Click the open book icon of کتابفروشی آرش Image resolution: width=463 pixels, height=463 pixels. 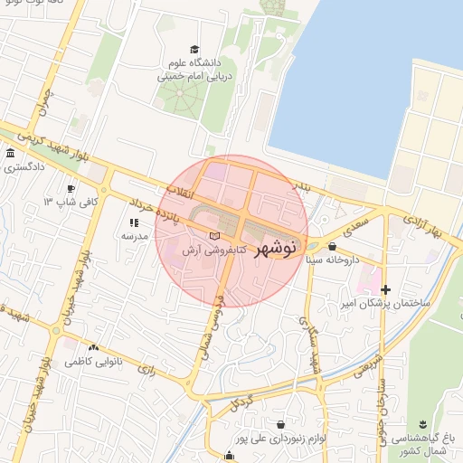point(214,236)
